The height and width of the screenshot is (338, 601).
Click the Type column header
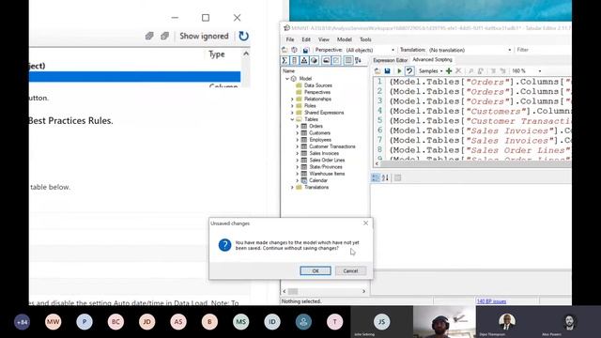[x=217, y=54]
